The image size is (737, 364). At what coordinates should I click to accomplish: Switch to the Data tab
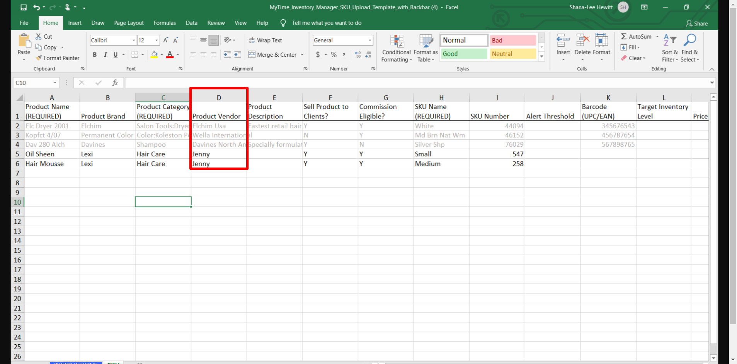[x=191, y=23]
